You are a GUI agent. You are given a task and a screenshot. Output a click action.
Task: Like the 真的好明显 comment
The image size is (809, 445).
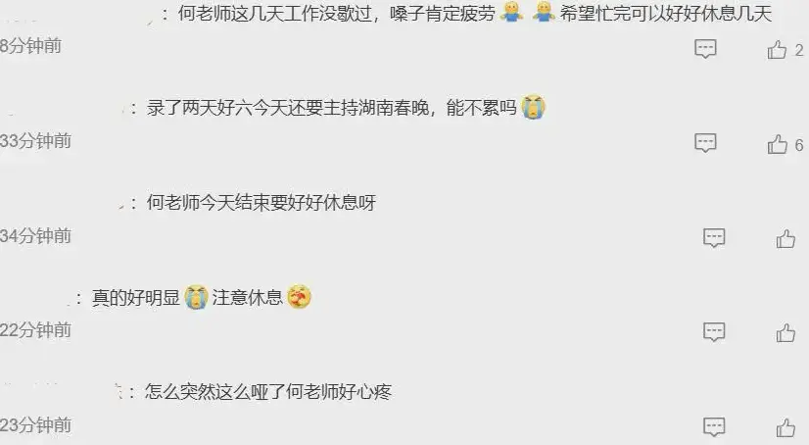pos(785,333)
